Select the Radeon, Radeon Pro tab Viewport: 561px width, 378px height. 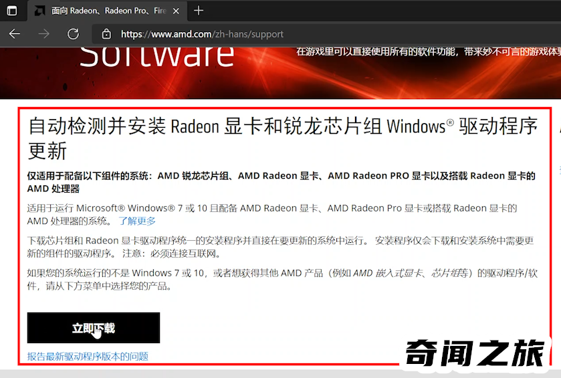coord(109,11)
